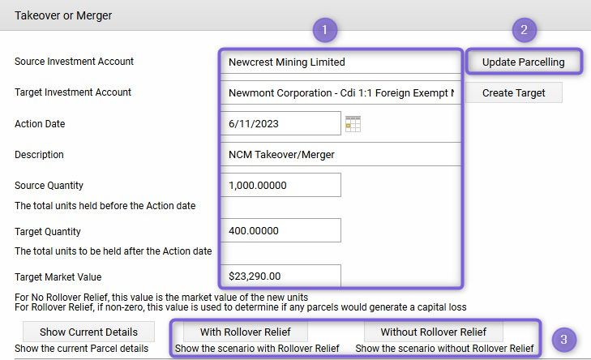Image resolution: width=591 pixels, height=360 pixels.
Task: Click the Create Target button
Action: click(514, 92)
